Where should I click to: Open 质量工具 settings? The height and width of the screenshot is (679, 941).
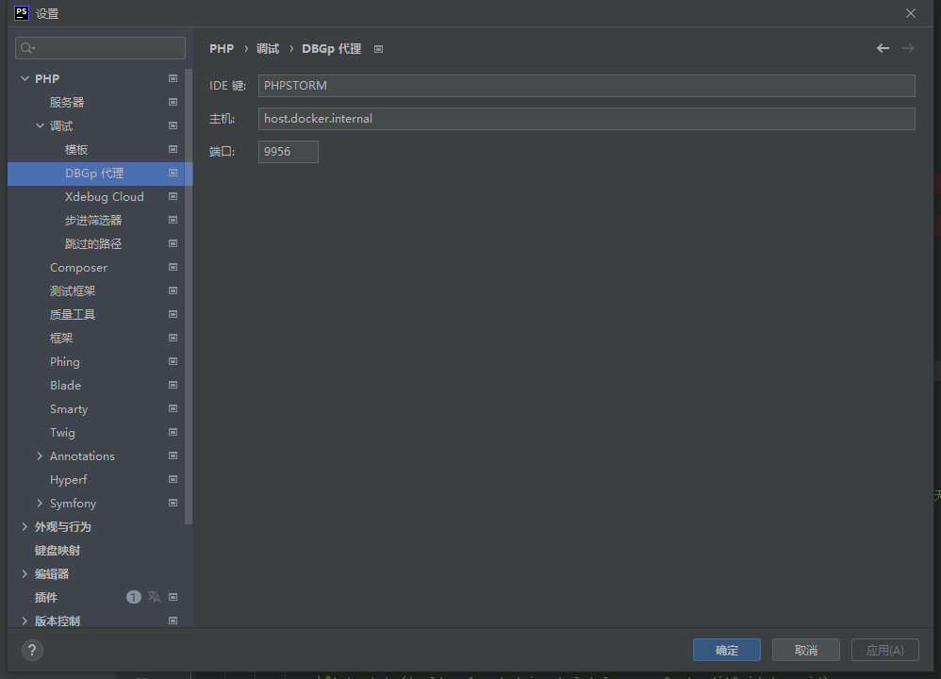coord(73,315)
